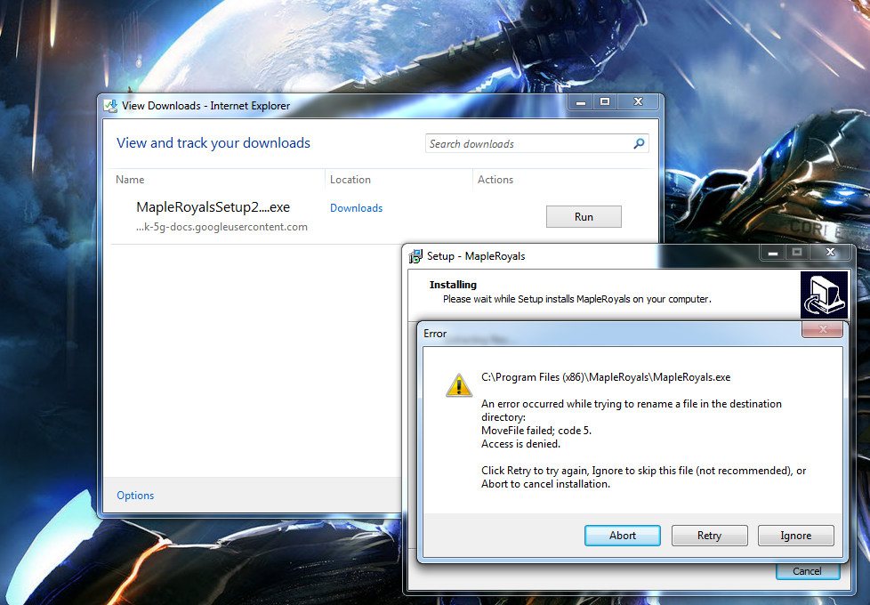The image size is (870, 605).
Task: Run the downloaded MapleRoyalsSetup file
Action: pos(584,216)
